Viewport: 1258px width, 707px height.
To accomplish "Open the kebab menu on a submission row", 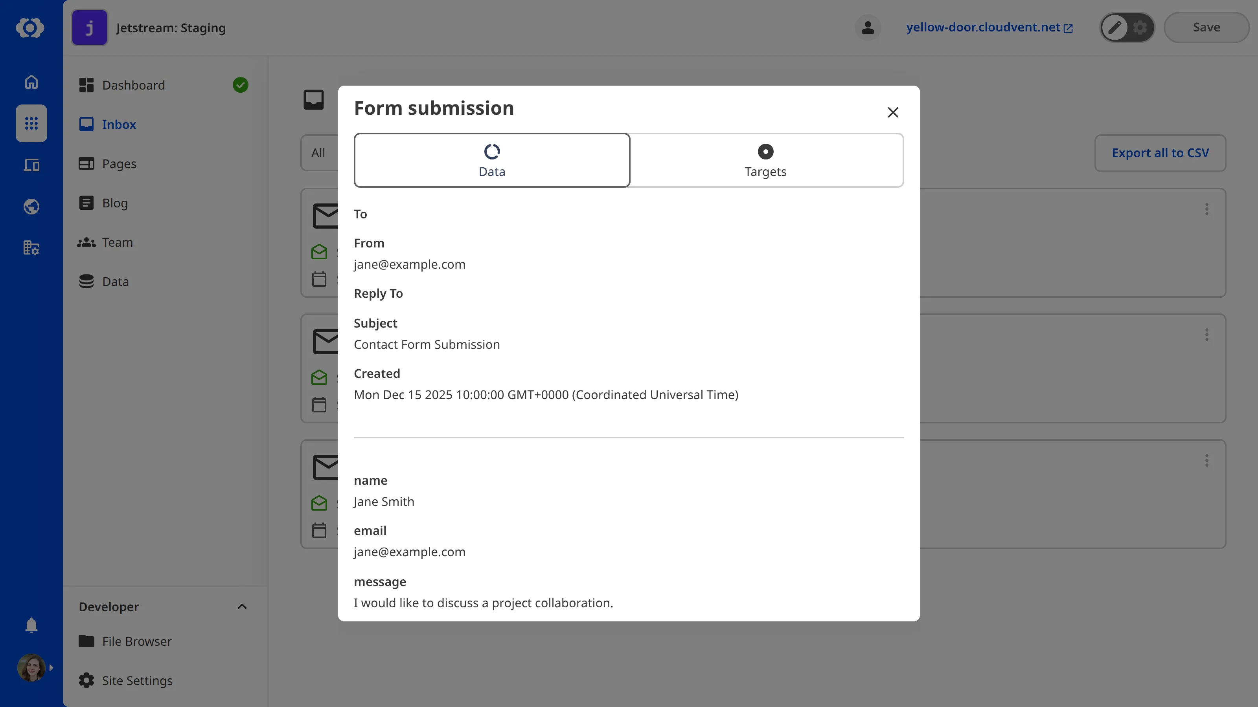I will pos(1207,209).
